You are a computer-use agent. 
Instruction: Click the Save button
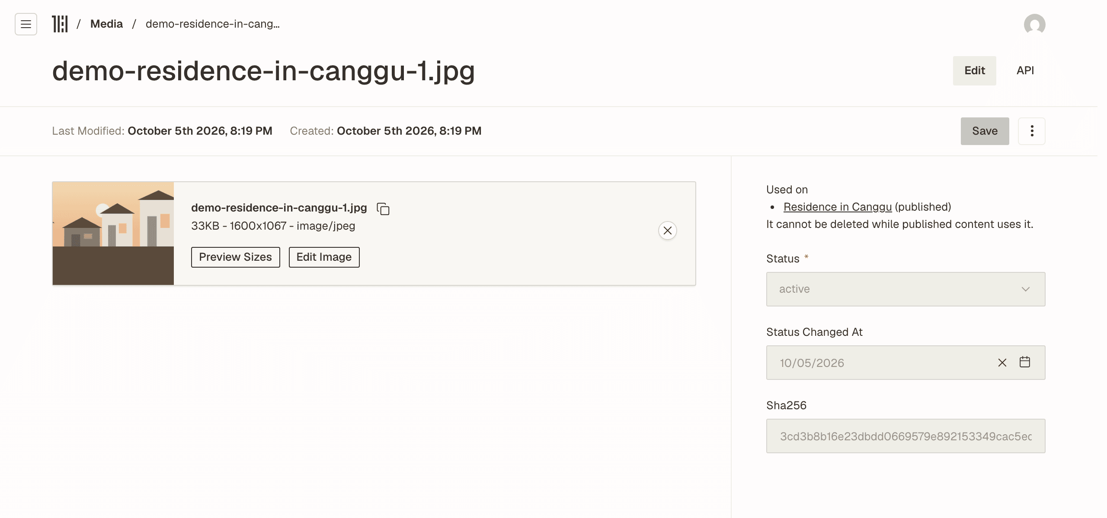tap(985, 131)
